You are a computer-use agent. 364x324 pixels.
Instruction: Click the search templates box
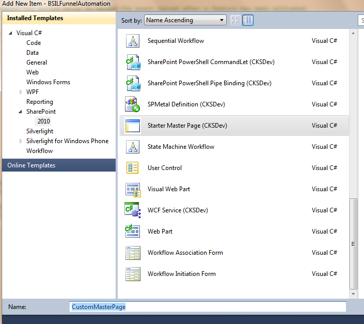click(x=361, y=21)
